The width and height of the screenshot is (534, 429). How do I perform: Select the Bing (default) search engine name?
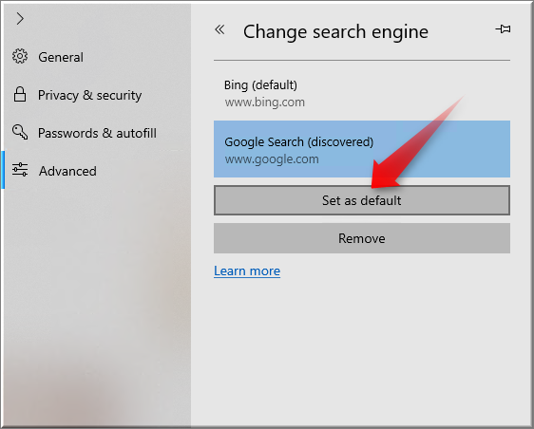coord(260,85)
